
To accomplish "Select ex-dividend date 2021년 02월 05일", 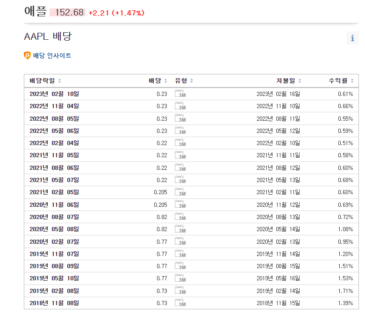I will [54, 192].
